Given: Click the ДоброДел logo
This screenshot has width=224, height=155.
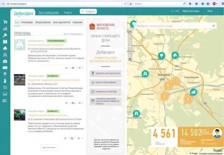Looking at the screenshot, I should point(23,14).
